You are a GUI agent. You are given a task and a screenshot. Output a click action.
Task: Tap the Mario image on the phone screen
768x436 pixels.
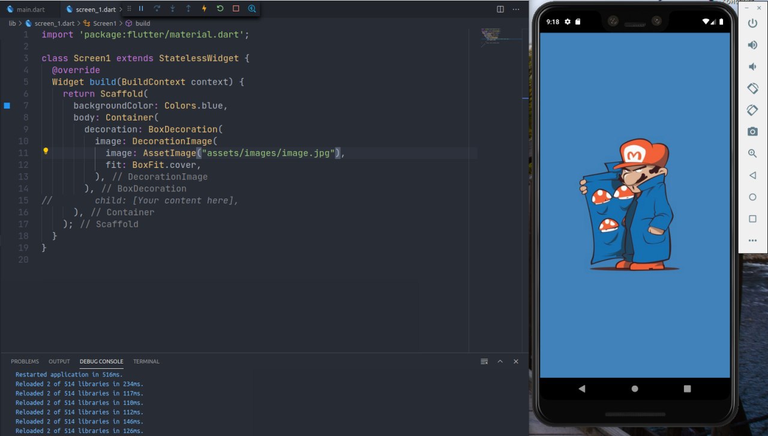(629, 205)
